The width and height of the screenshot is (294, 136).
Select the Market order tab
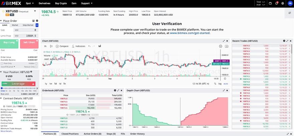coord(15,25)
